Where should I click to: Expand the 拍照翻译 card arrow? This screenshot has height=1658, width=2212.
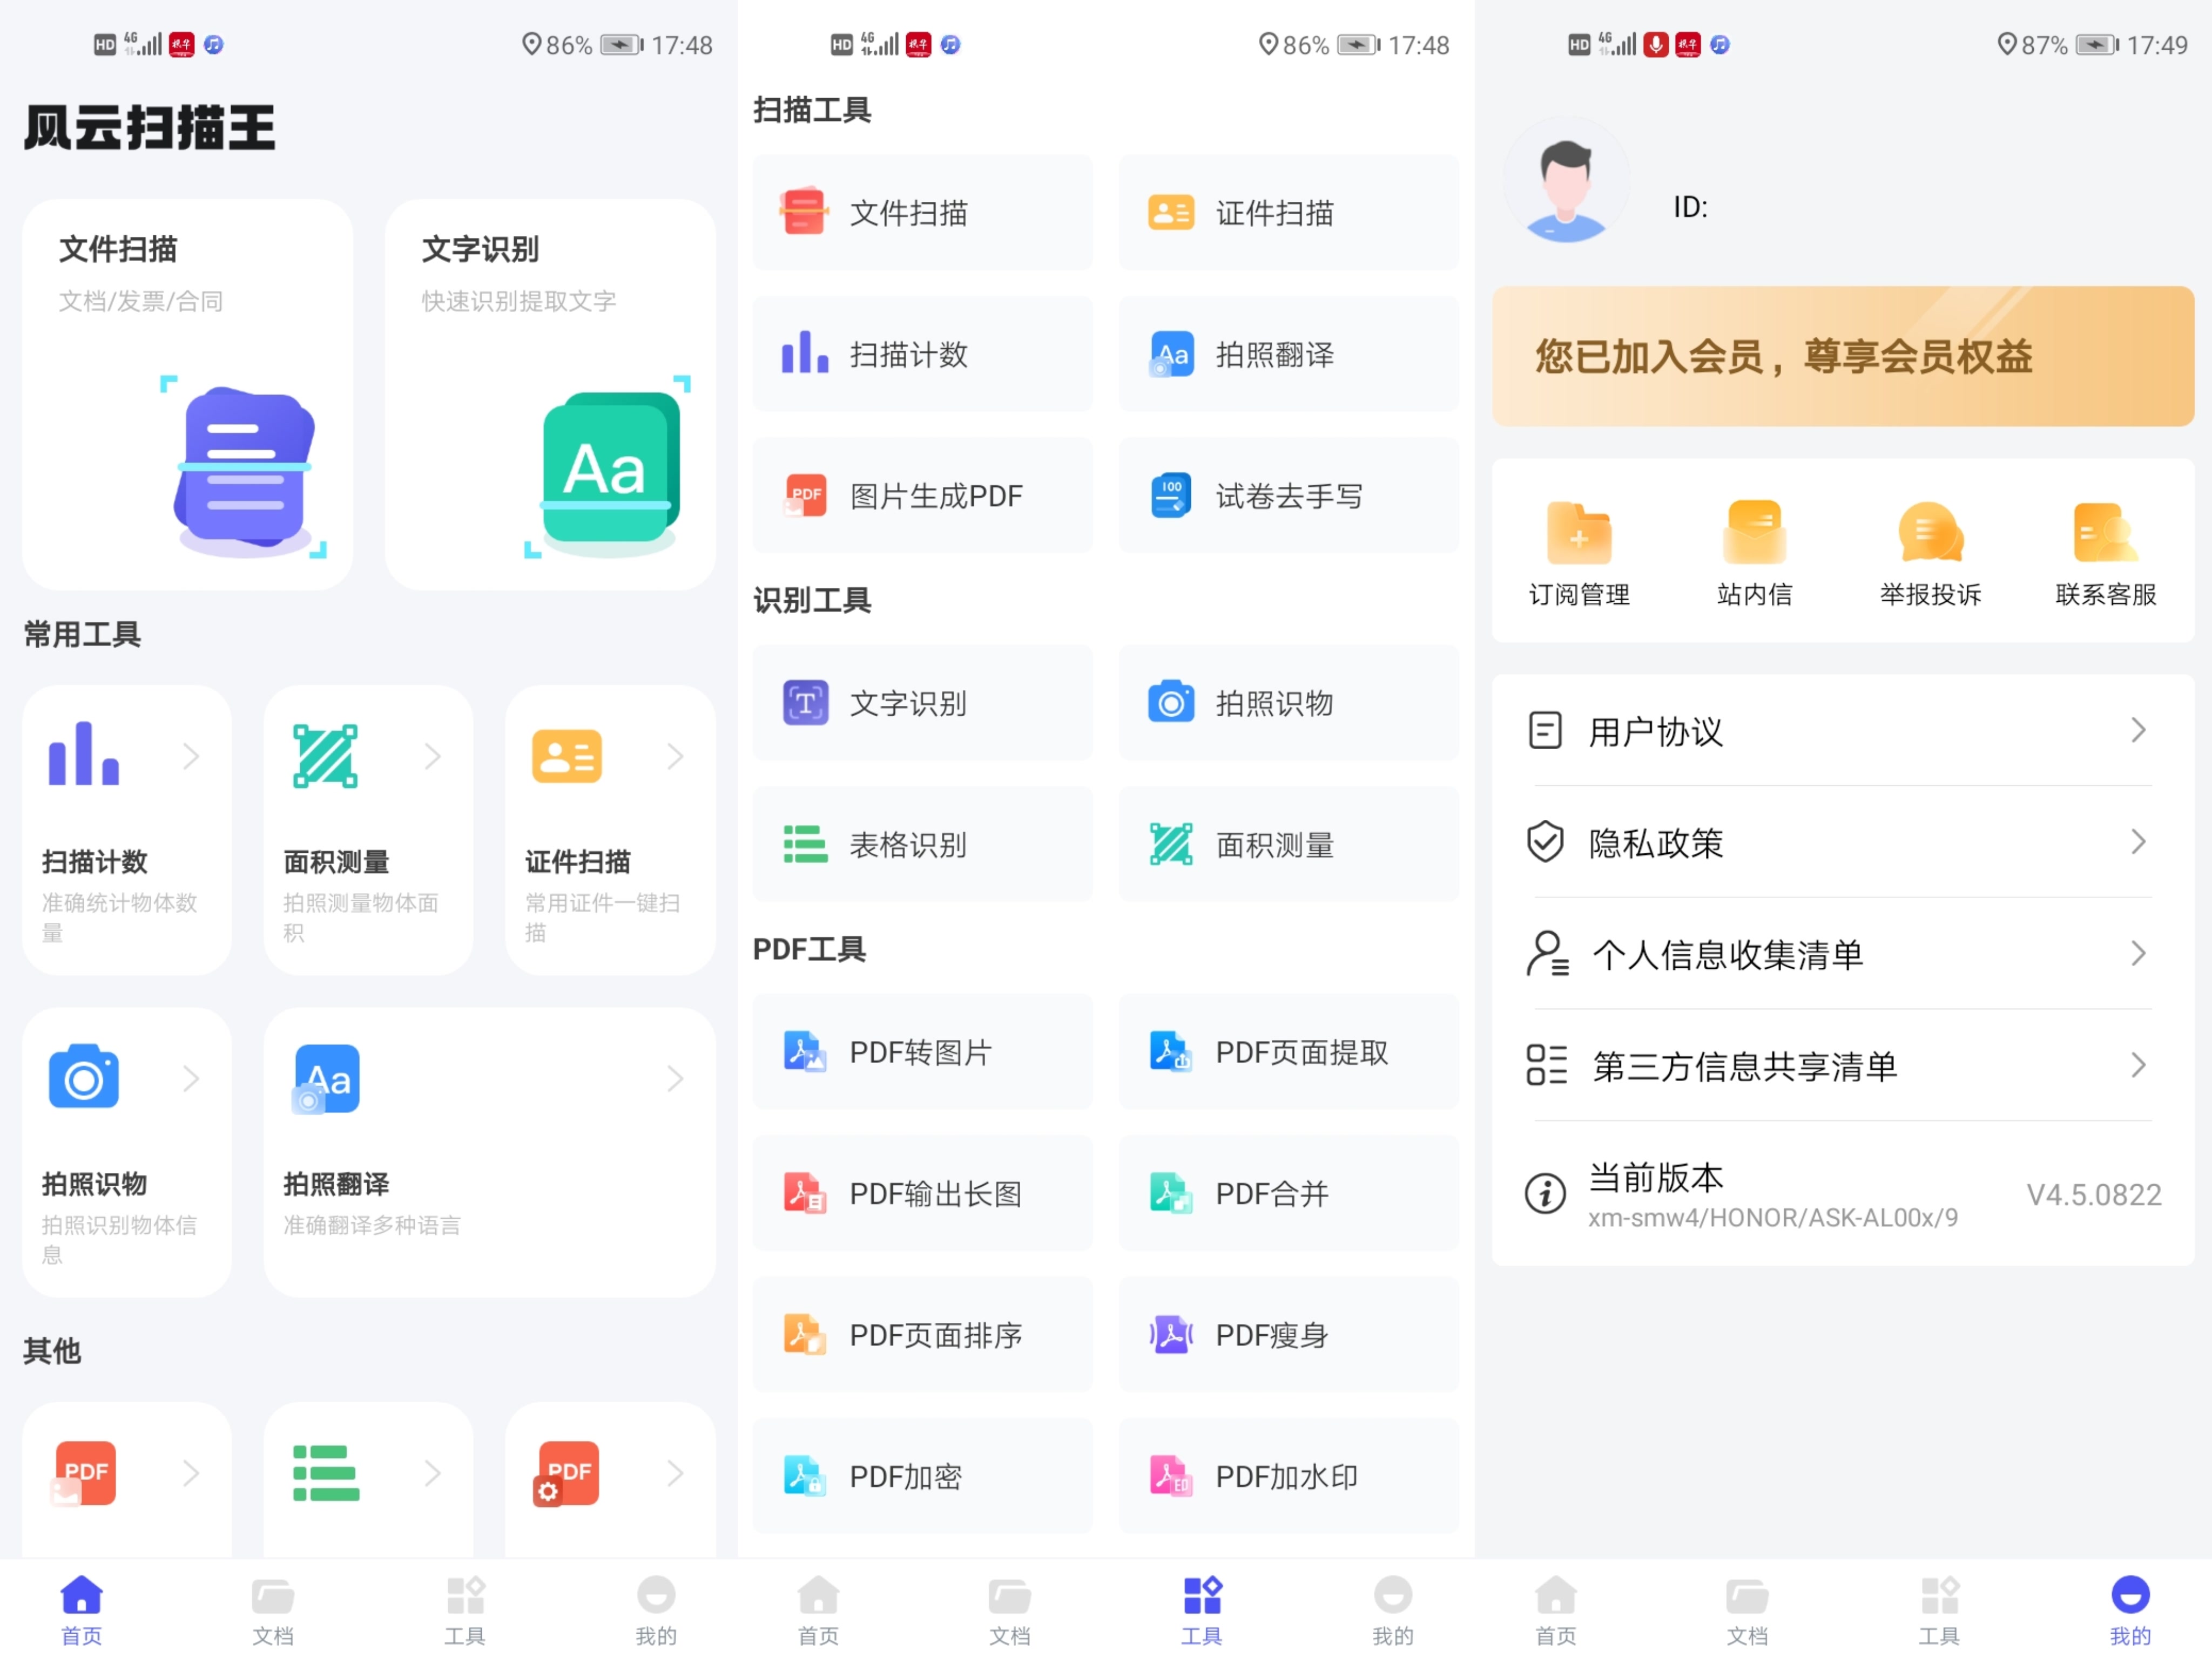tap(675, 1078)
